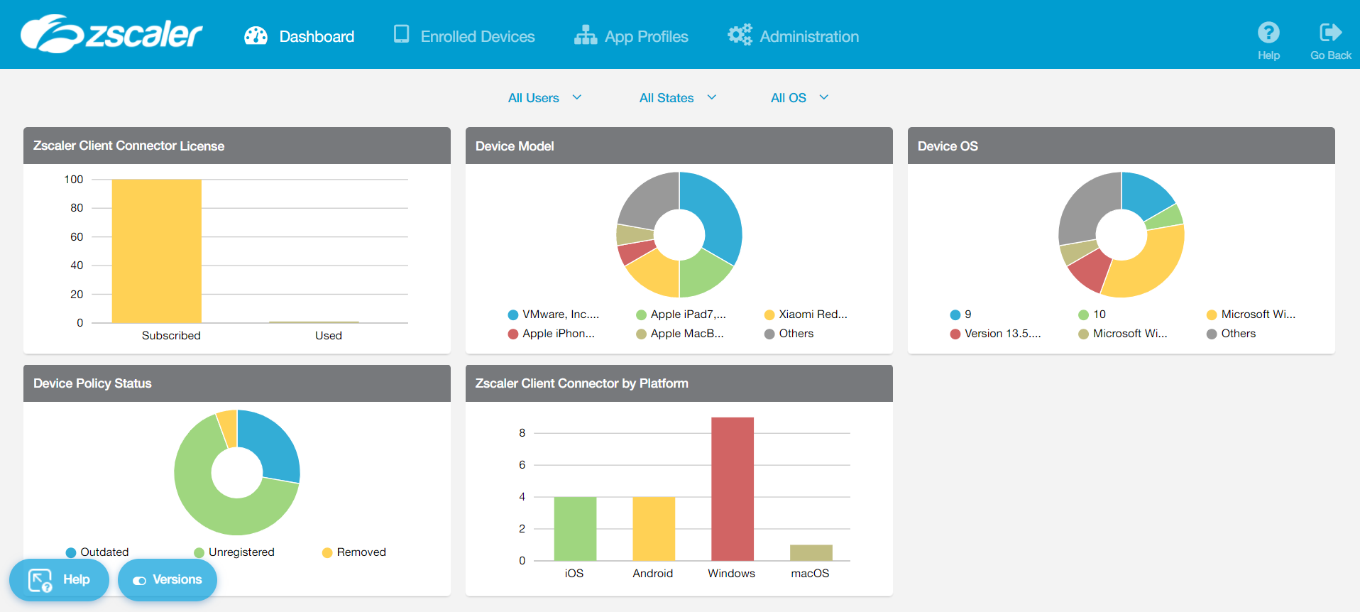This screenshot has width=1360, height=612.
Task: Toggle Xiaomi Red... legend entry
Action: click(806, 315)
